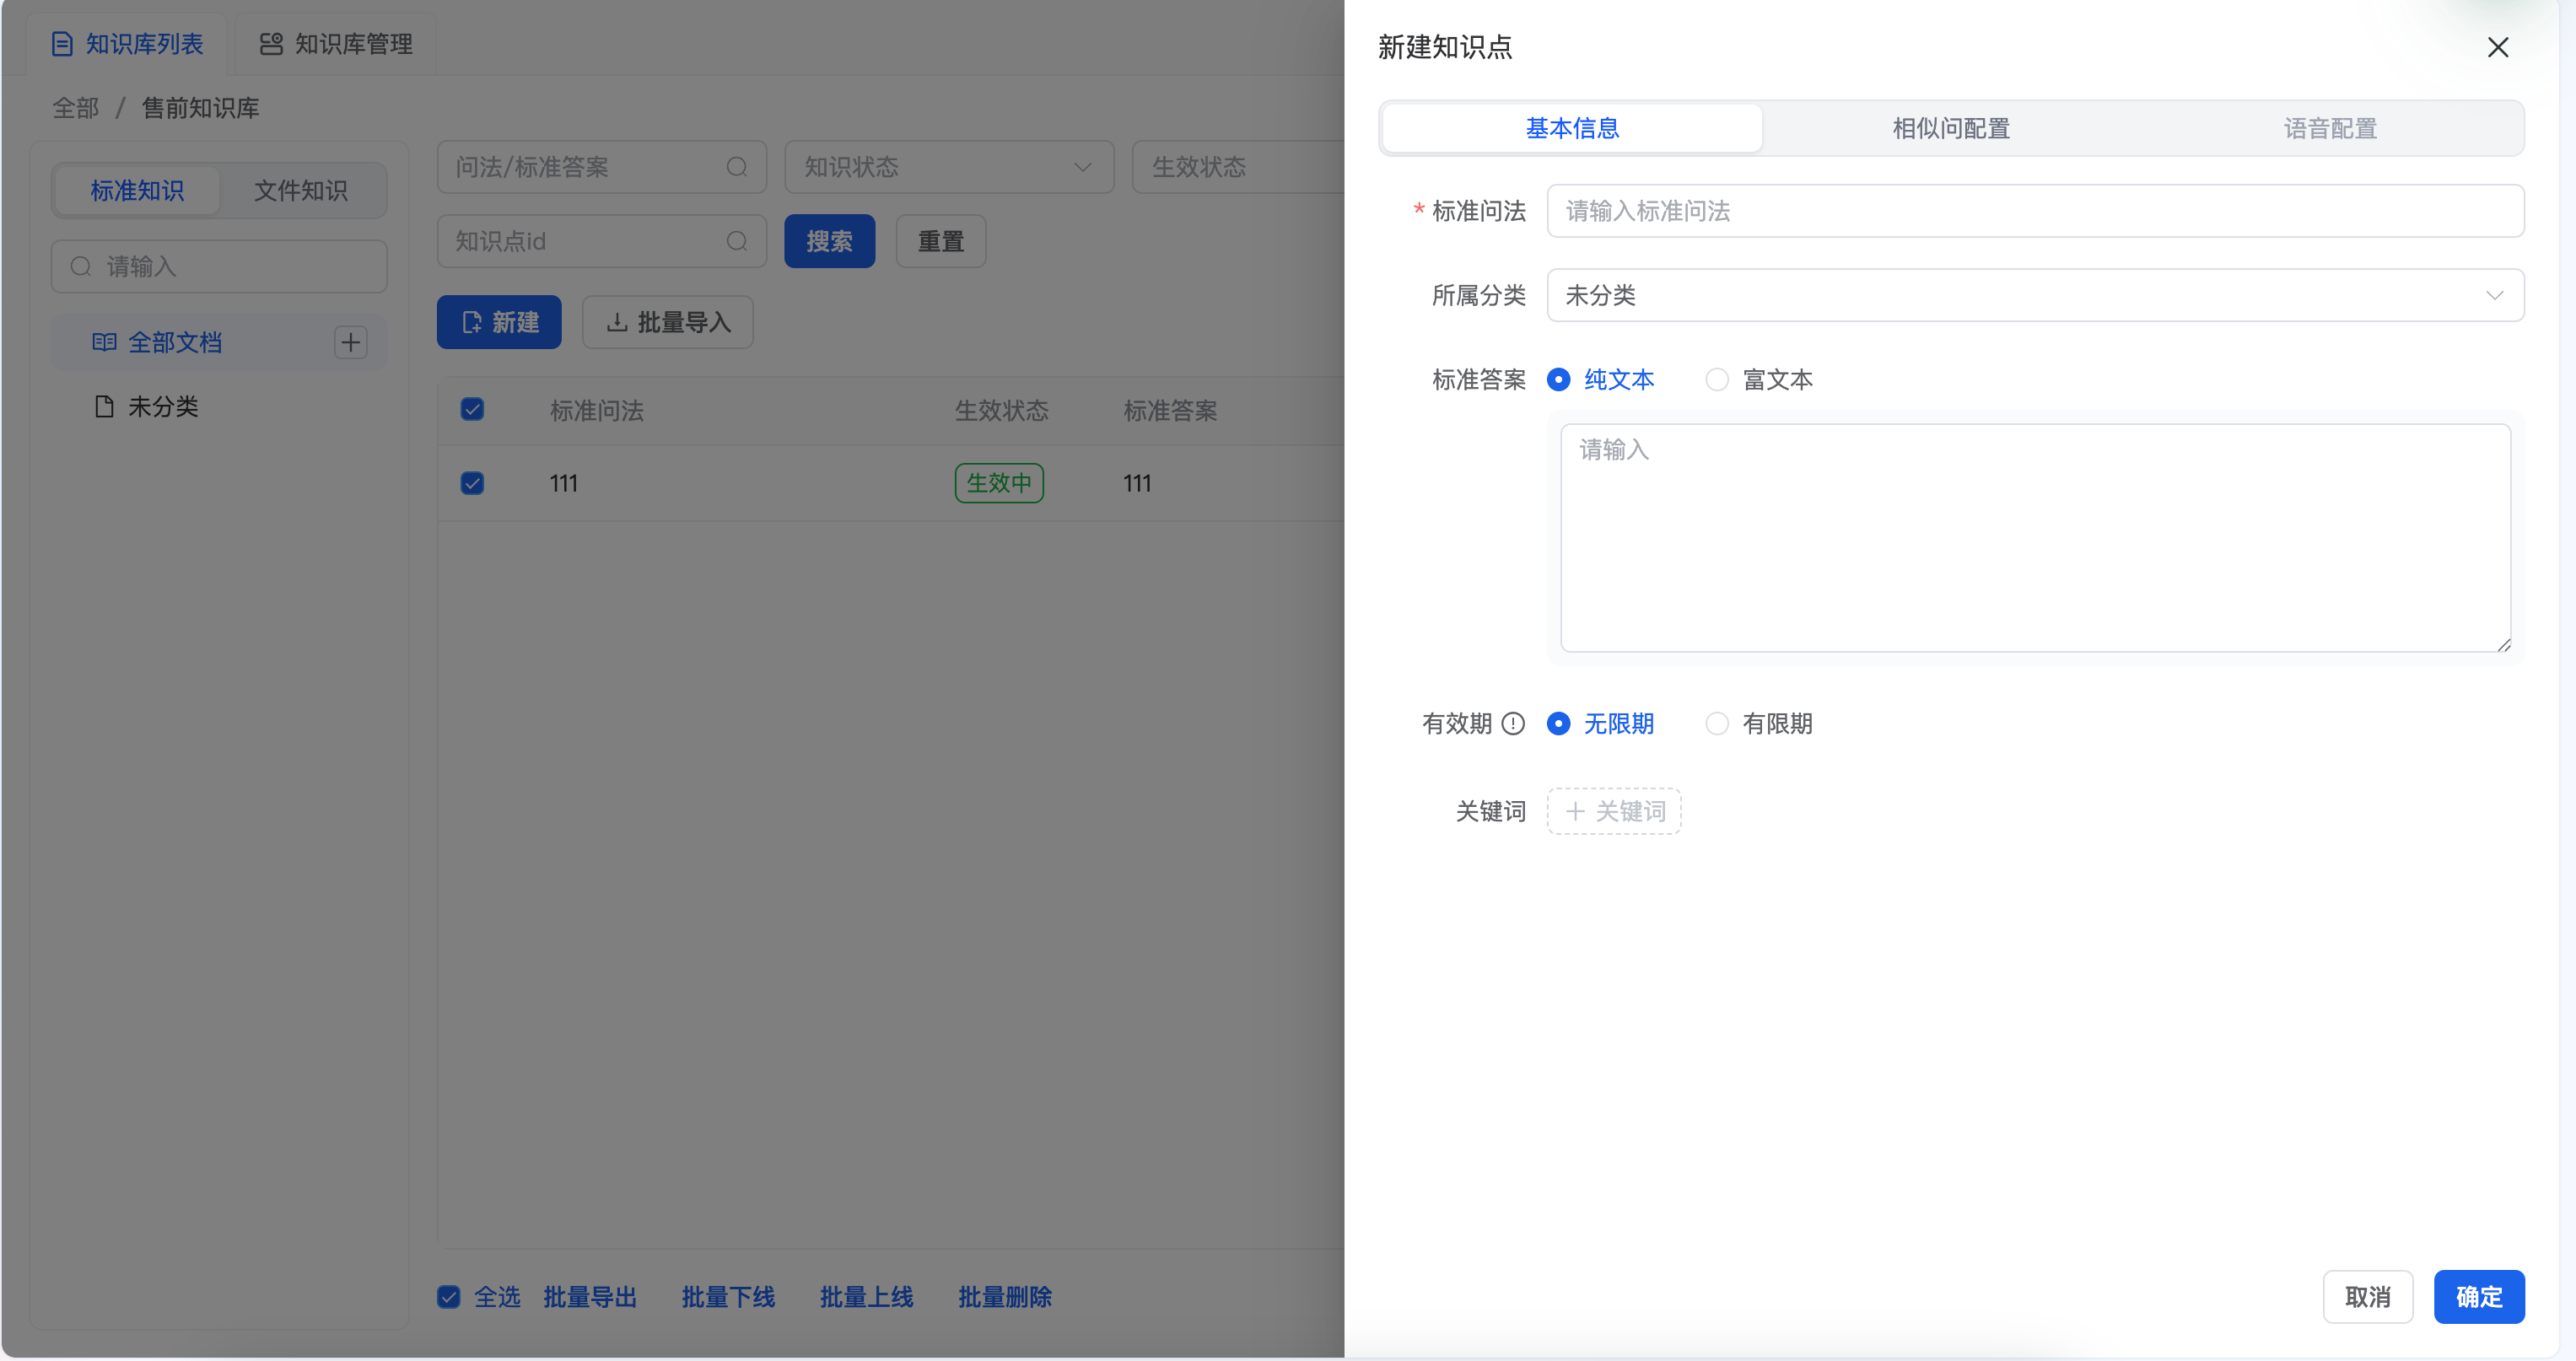Click the 确定 button
Image resolution: width=2576 pixels, height=1361 pixels.
[2478, 1297]
